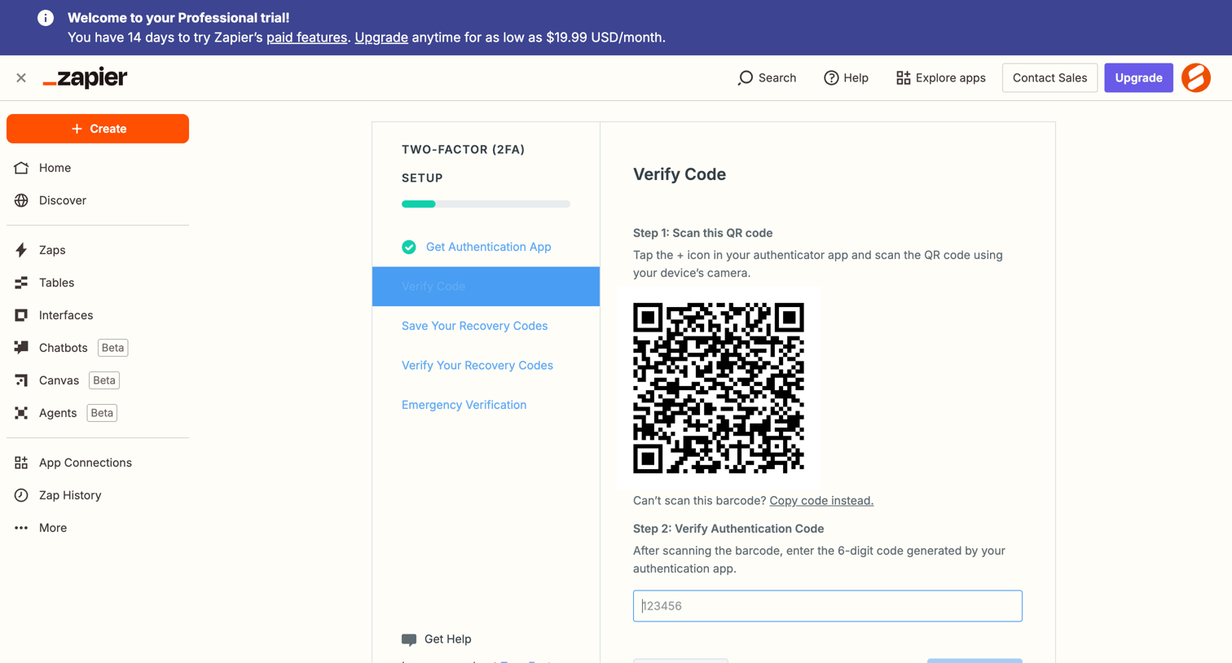Click the Zaps lightning bolt icon

pyautogui.click(x=21, y=250)
